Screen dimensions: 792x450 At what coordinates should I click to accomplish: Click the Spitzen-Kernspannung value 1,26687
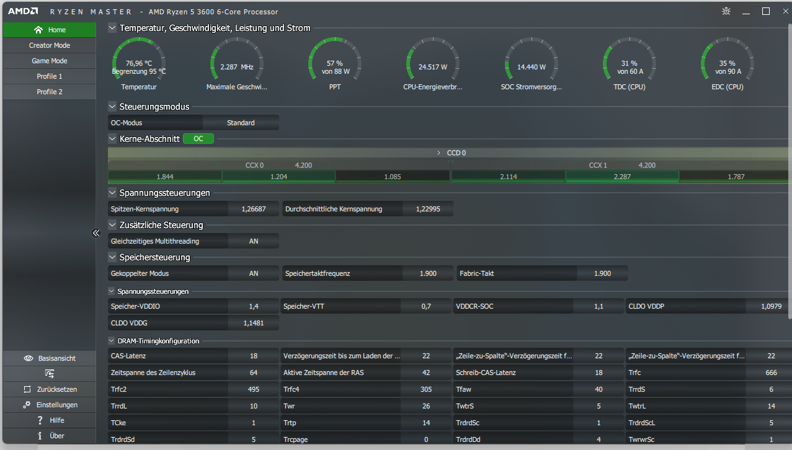(254, 209)
